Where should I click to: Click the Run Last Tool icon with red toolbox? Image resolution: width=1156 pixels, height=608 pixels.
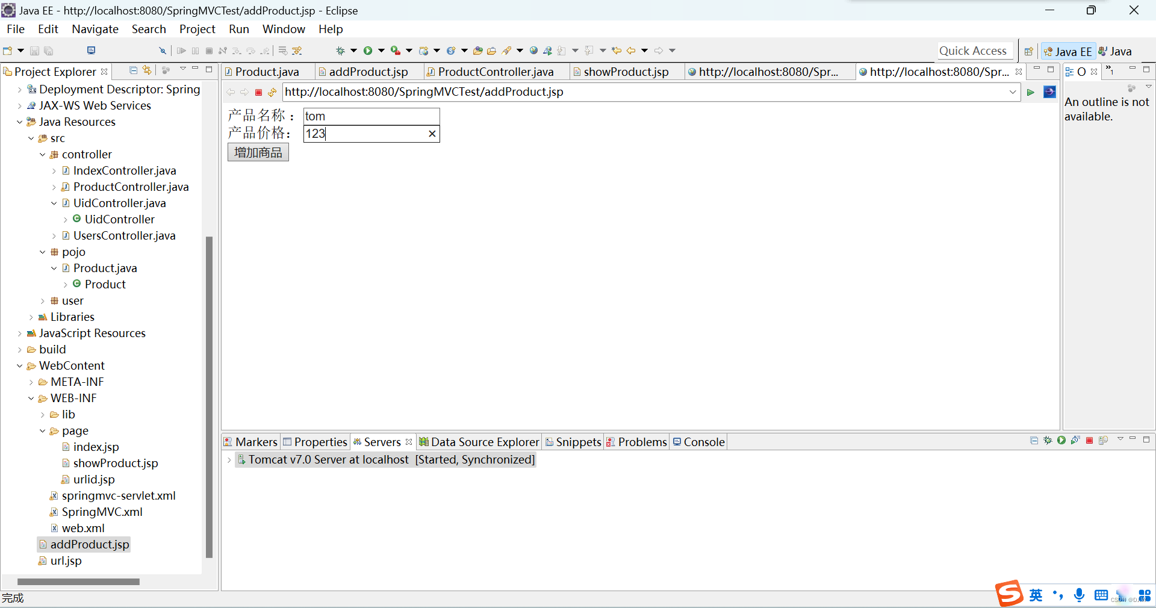pos(396,51)
